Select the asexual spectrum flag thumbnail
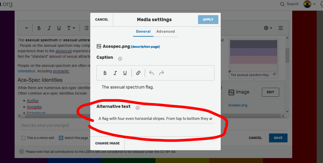This screenshot has width=323, height=163. click(x=253, y=56)
